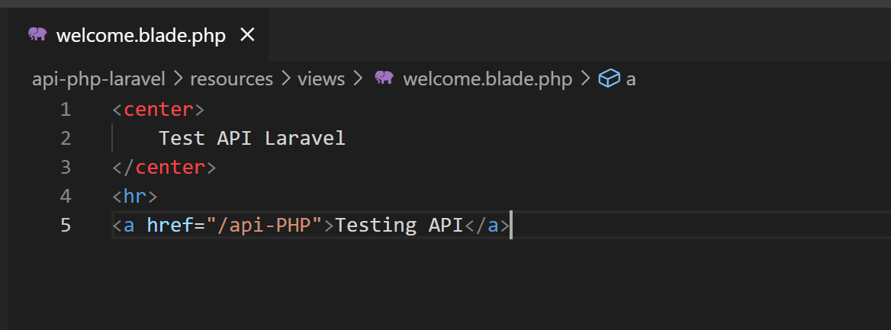891x330 pixels.
Task: Place the cursor in 'Test API Laravel' text
Action: (252, 139)
